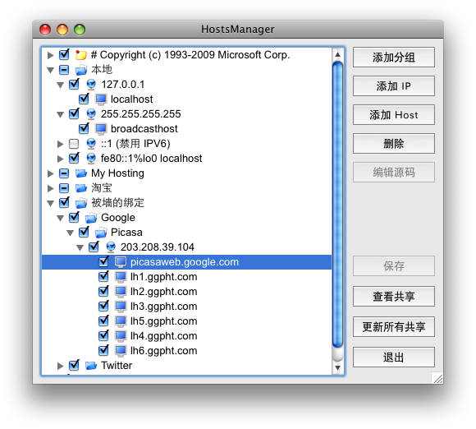The height and width of the screenshot is (429, 476).
Task: Select the 203.208.39.104 row text
Action: [x=158, y=247]
